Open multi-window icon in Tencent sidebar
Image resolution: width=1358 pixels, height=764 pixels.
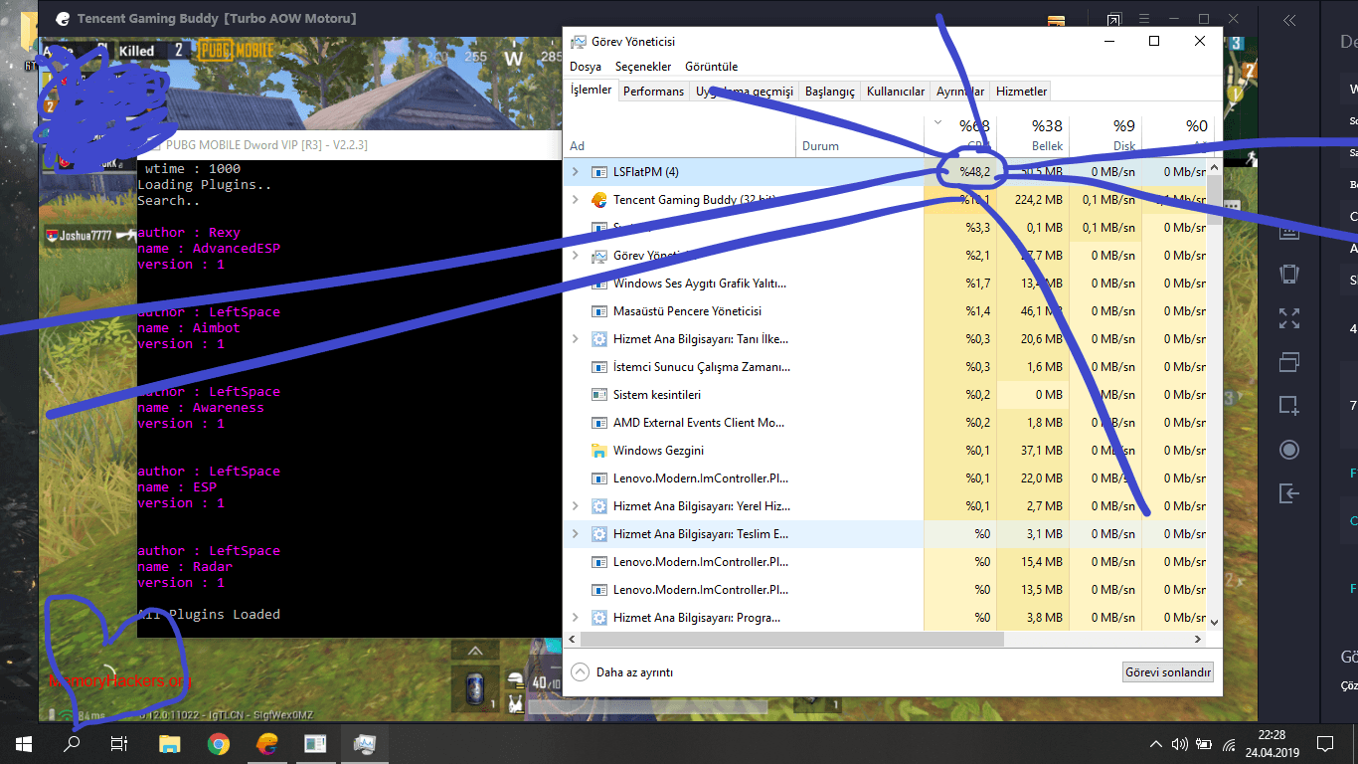coord(1289,361)
